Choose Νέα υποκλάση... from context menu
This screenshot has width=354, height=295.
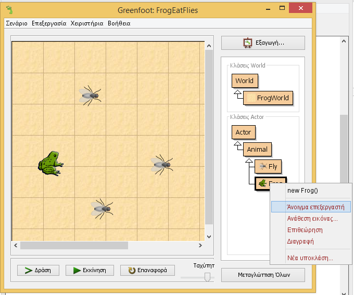(x=311, y=258)
